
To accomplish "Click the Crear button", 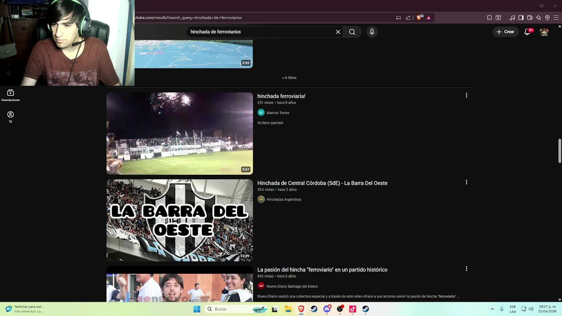I will pos(506,32).
